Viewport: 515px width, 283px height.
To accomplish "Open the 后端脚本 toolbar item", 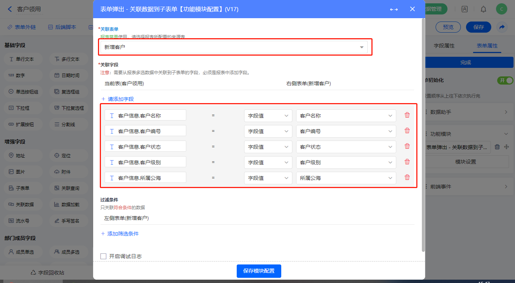I will pos(62,27).
